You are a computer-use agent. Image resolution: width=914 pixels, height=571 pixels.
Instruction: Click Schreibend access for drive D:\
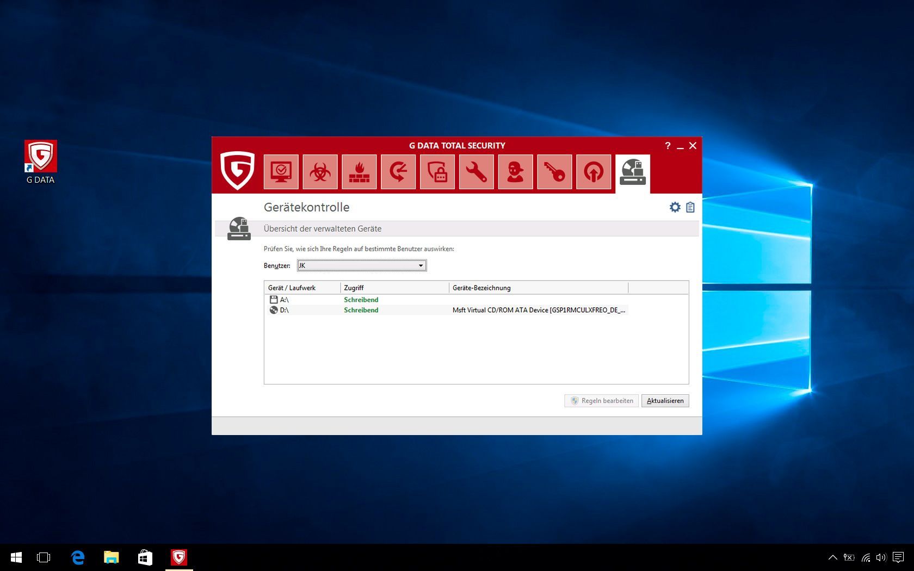[361, 310]
